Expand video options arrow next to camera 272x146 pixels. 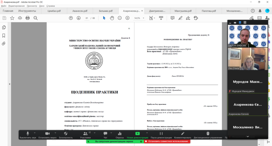55,133
